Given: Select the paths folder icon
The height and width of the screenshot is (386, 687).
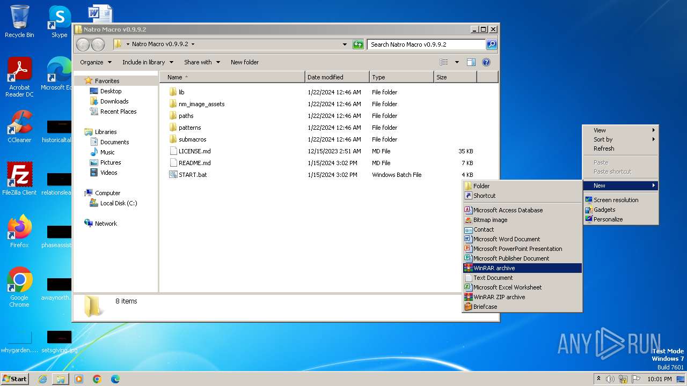Looking at the screenshot, I should click(x=173, y=116).
